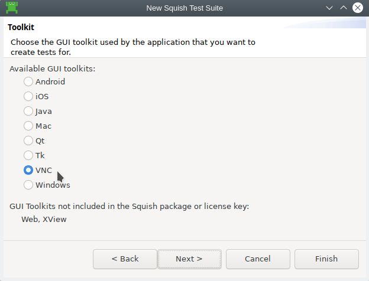The height and width of the screenshot is (281, 369).
Task: Go to previous page with Back button
Action: pos(125,259)
